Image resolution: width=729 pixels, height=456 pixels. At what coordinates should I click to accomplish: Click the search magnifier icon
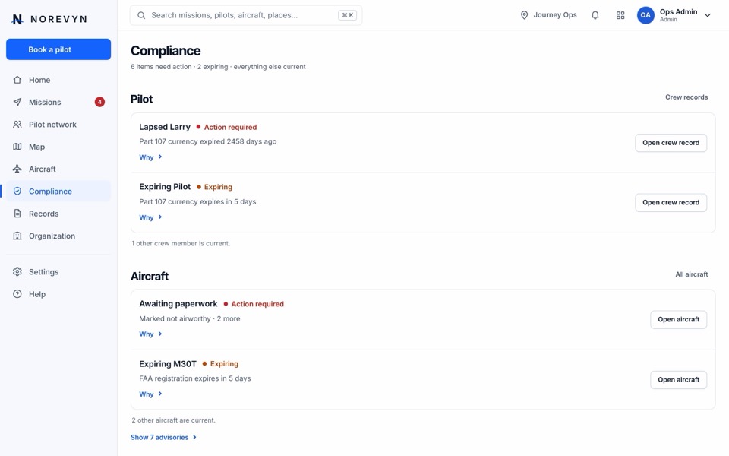(141, 15)
